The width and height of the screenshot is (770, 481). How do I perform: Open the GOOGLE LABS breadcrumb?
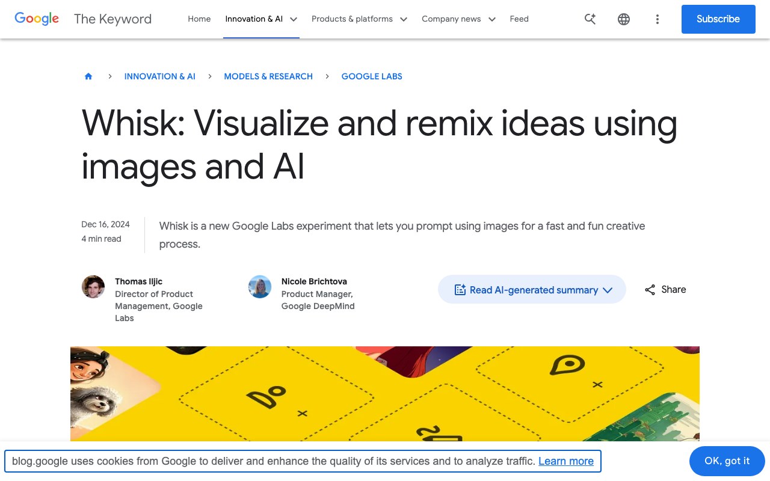[x=372, y=76]
